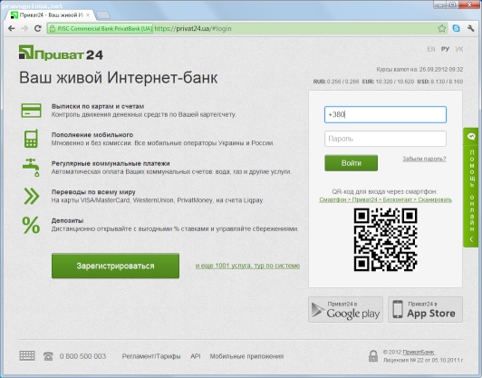Click the QR code image
Screen dimensions: 482x378
click(x=385, y=239)
